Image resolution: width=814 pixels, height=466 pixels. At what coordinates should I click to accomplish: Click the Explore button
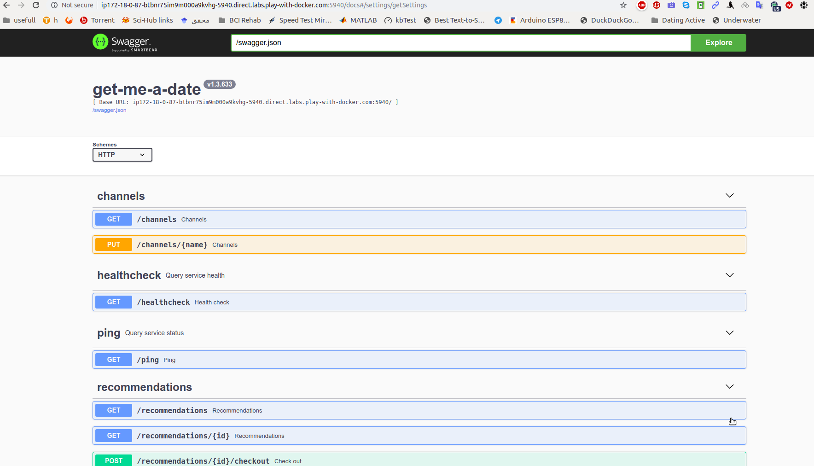[719, 42]
